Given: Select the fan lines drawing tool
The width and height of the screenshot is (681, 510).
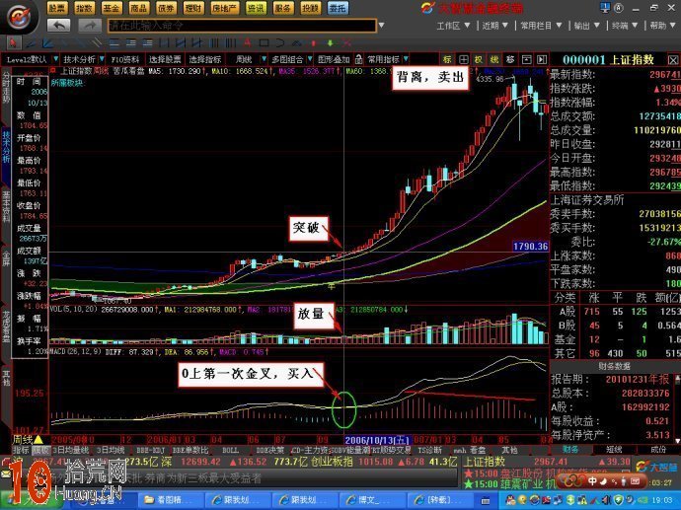Looking at the screenshot, I should coord(48,43).
